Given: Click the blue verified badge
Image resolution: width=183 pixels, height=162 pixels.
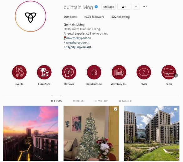Looking at the screenshot, I should point(96,7).
